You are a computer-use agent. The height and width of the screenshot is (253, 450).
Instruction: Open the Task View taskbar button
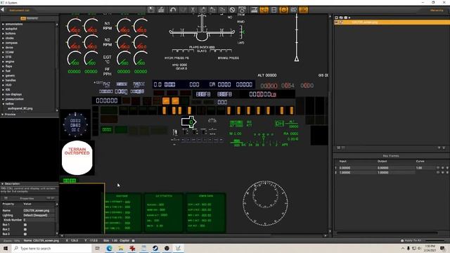point(98,248)
